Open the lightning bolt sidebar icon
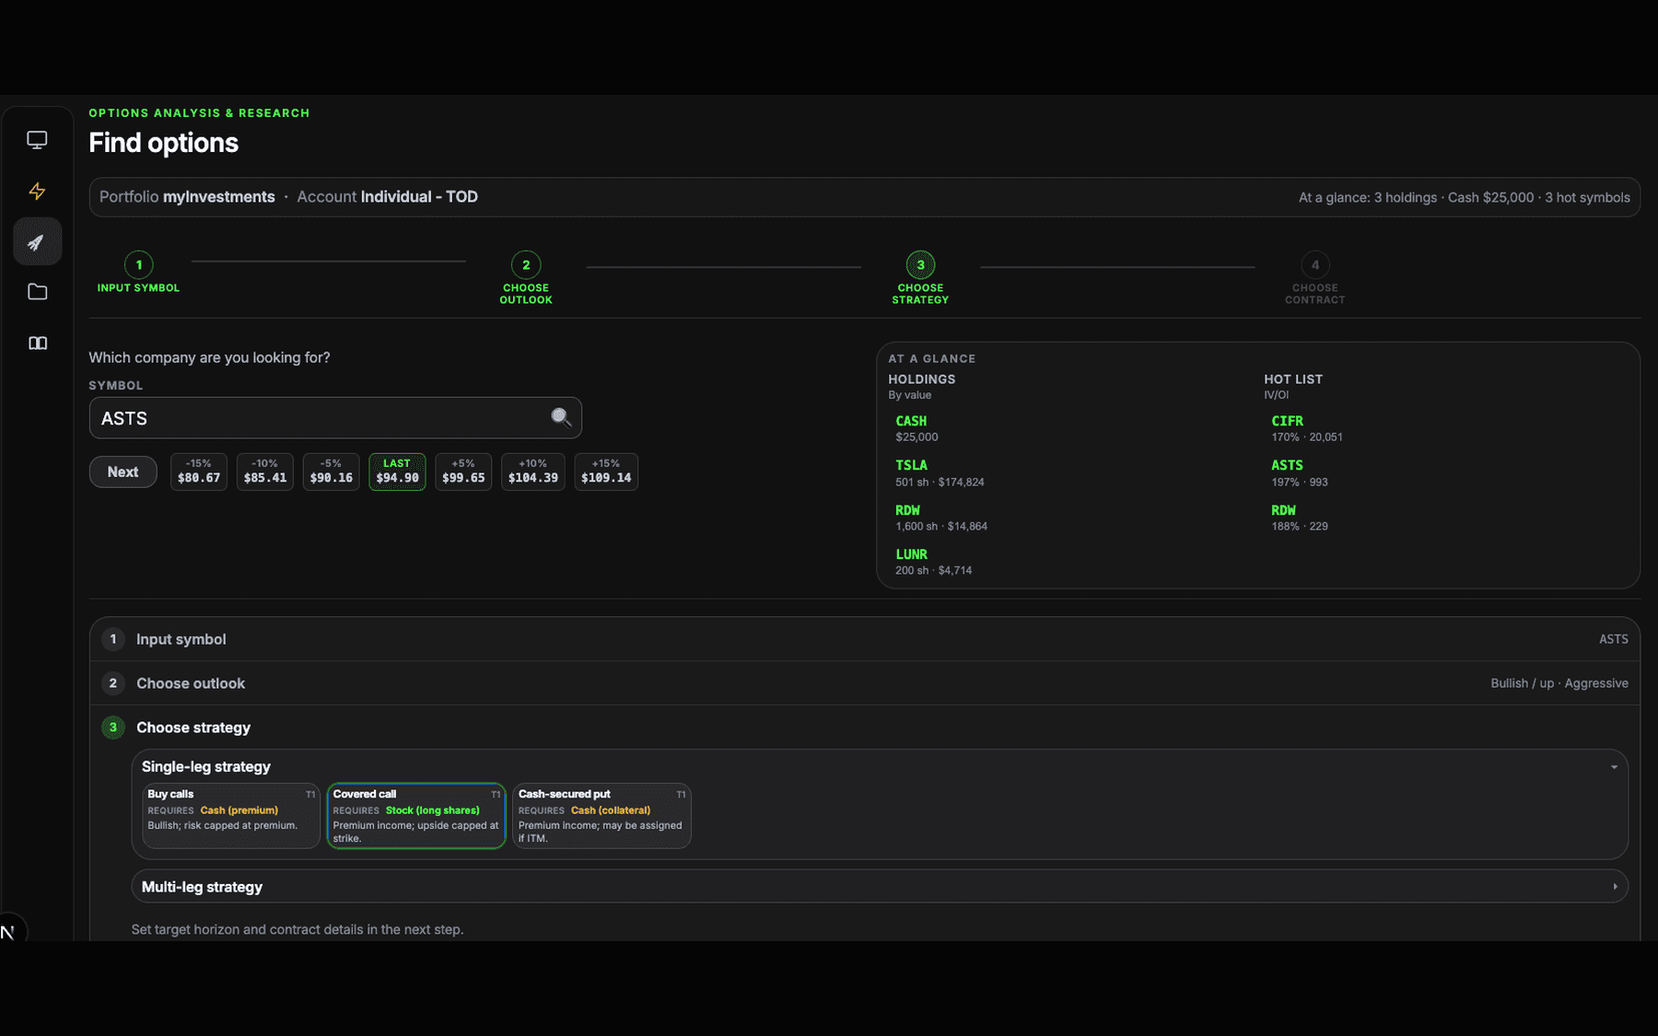Screen dimensions: 1658x1036 (37, 191)
